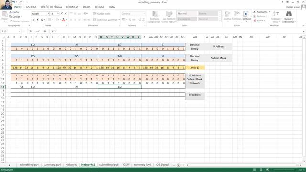306x172 pixels.
Task: Select the Incorrecto cell style
Action: 187,19
